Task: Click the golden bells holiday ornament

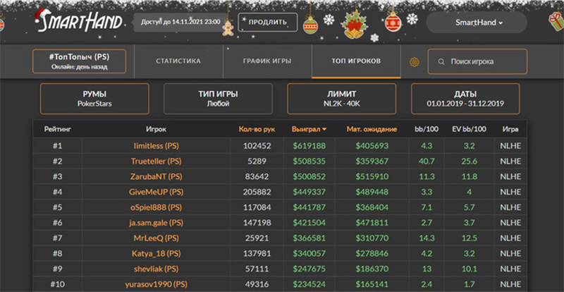Action: click(352, 25)
